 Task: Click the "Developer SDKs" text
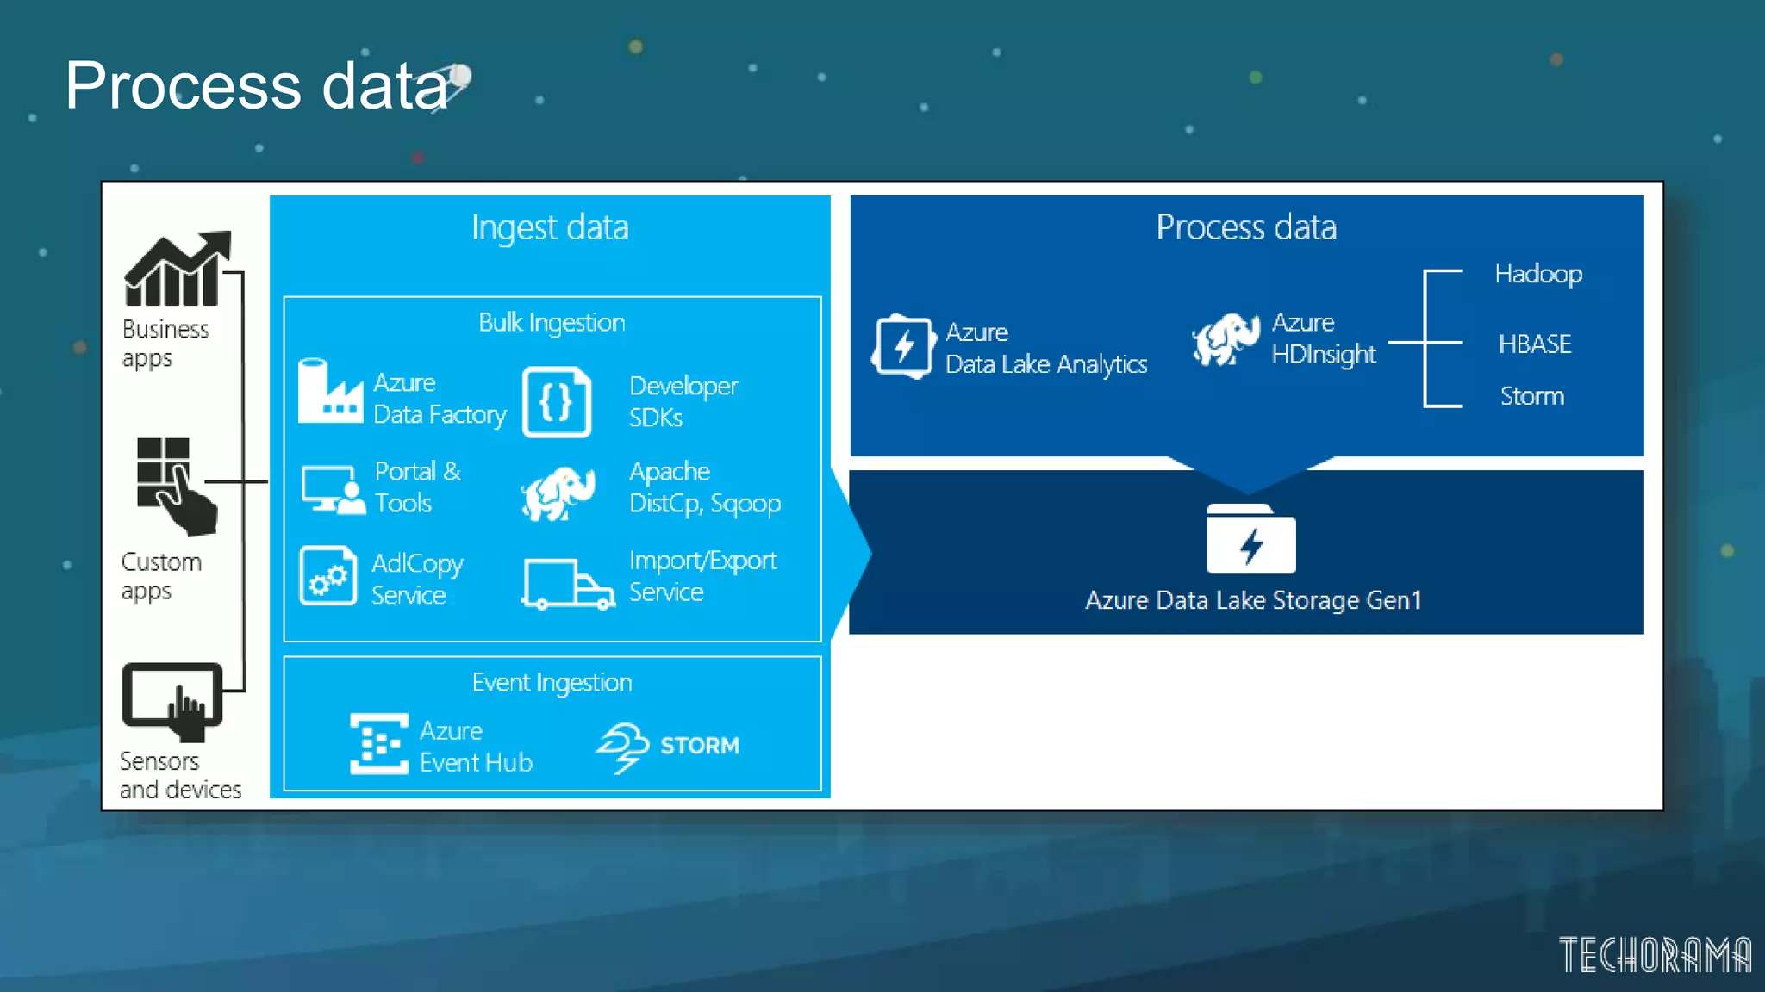click(x=683, y=401)
